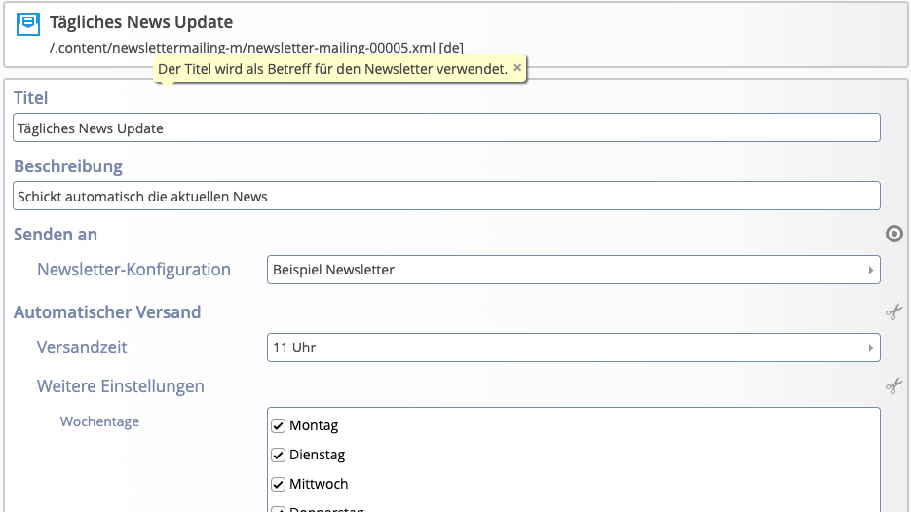Open the Newsletter-Konfiguration dropdown
This screenshot has width=911, height=512.
pos(573,270)
